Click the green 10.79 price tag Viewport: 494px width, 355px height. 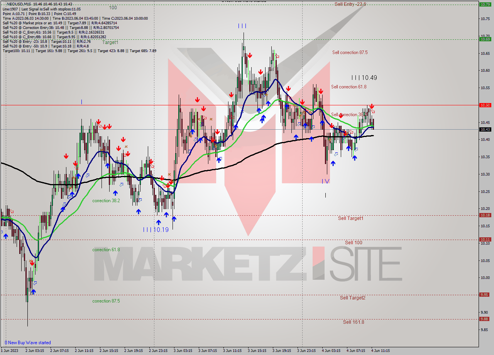[485, 5]
